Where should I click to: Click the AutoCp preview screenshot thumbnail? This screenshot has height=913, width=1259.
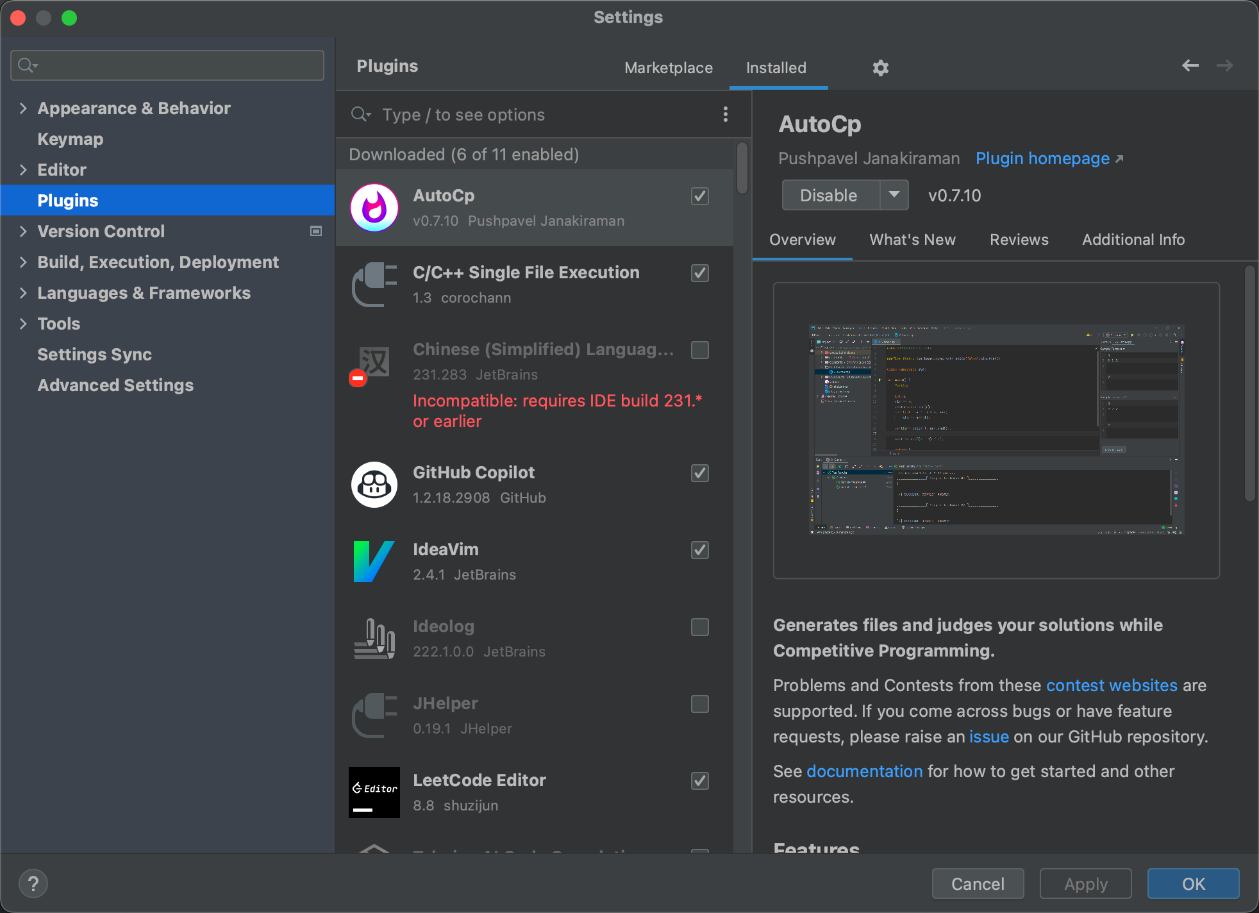996,430
